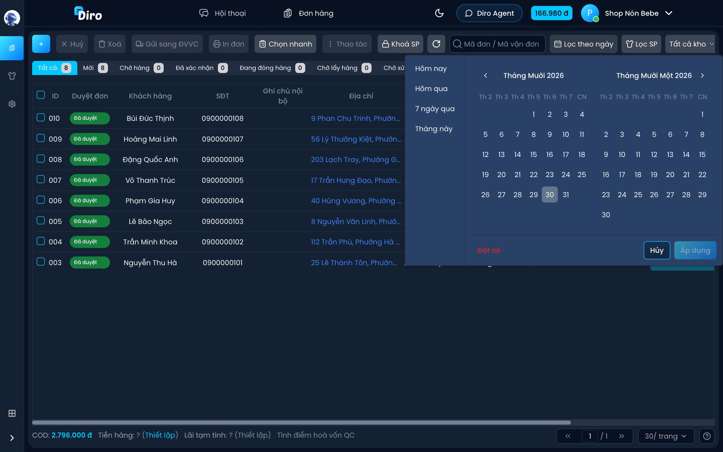723x452 pixels.
Task: Open Lọc theo ngày date filter
Action: point(584,44)
